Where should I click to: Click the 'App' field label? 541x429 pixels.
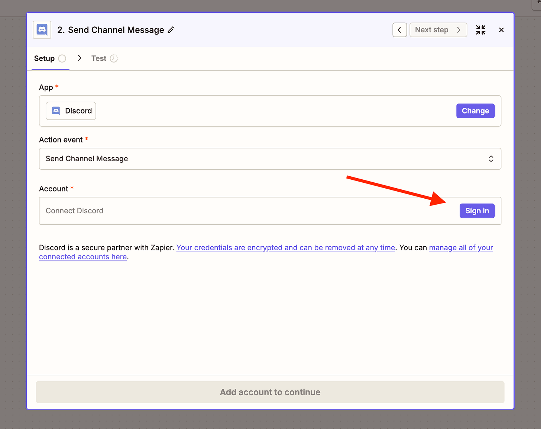click(x=46, y=87)
